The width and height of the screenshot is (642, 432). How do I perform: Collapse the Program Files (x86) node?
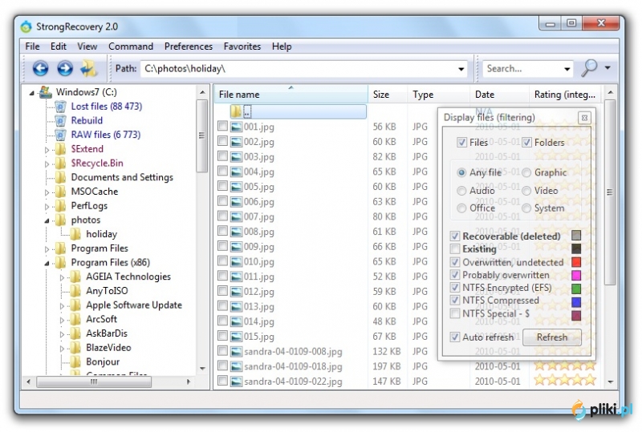[47, 264]
